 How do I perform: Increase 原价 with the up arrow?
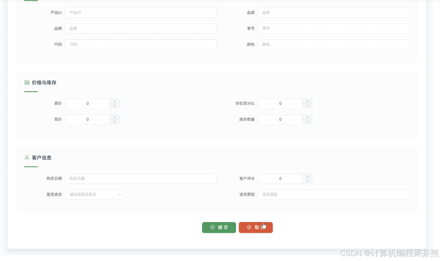(x=115, y=101)
